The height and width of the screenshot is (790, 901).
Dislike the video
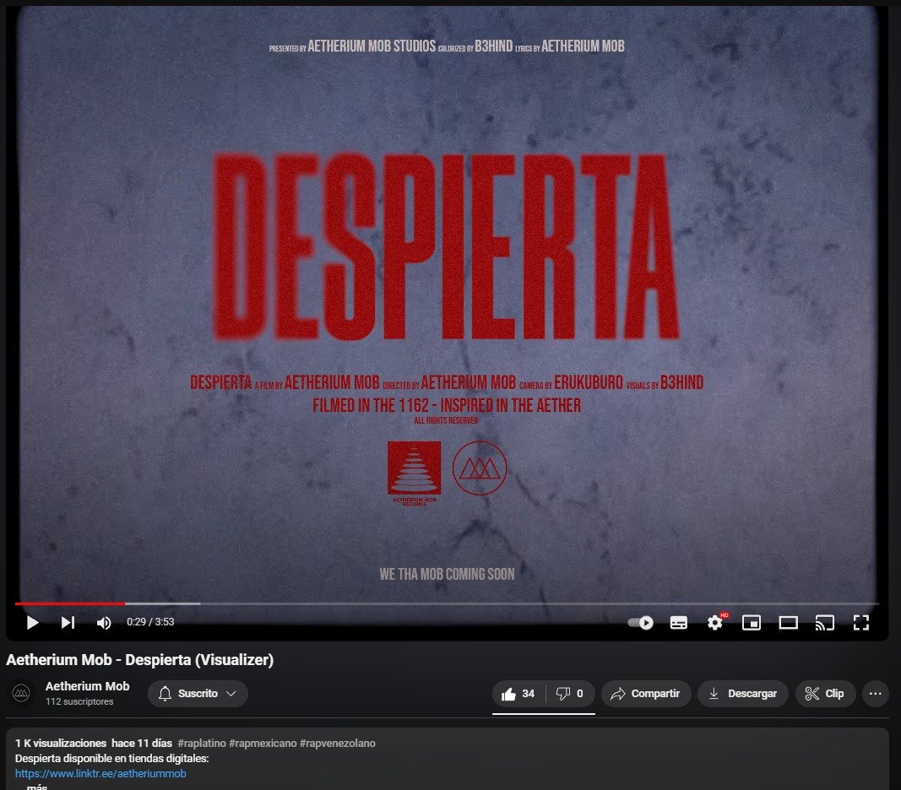click(569, 694)
